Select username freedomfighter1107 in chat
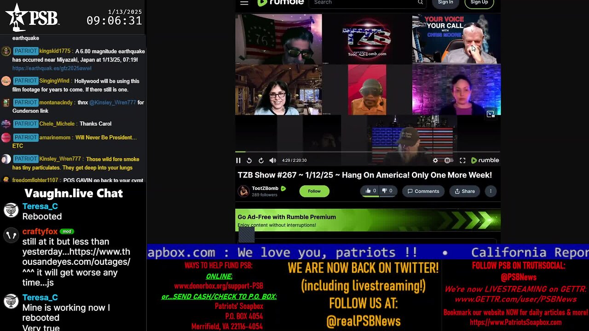The image size is (589, 331). [x=35, y=180]
